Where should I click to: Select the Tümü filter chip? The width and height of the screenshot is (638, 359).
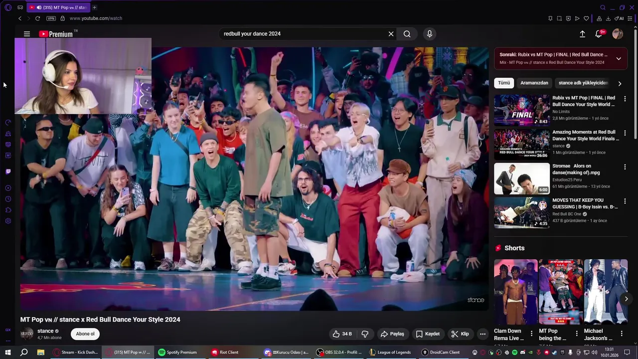pyautogui.click(x=504, y=83)
